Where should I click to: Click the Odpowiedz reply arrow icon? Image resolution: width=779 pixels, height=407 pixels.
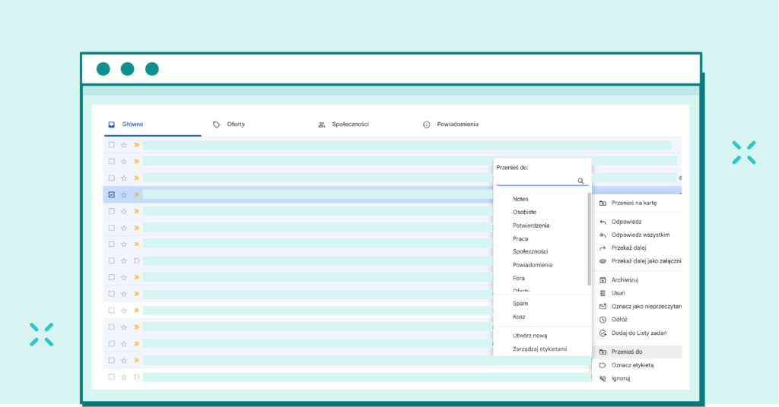603,222
